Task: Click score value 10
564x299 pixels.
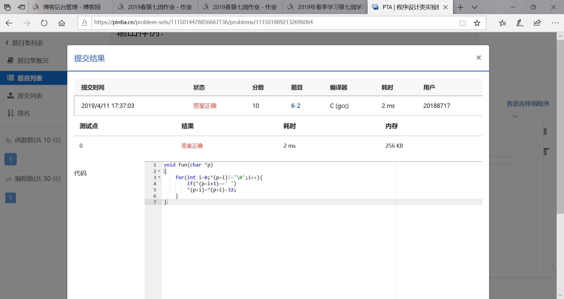Action: pos(256,106)
